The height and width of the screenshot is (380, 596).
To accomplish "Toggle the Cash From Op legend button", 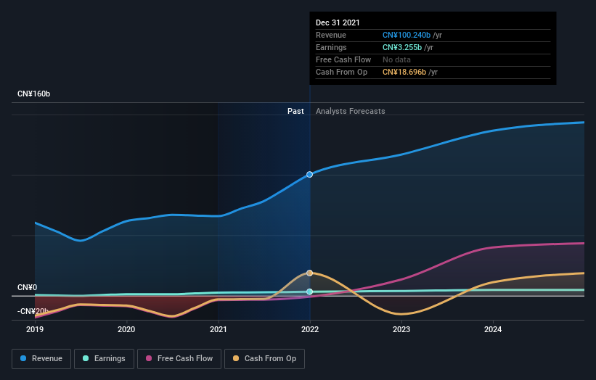I will [x=264, y=359].
